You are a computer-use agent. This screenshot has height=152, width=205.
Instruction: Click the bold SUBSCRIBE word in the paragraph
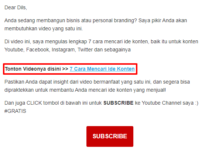118,103
